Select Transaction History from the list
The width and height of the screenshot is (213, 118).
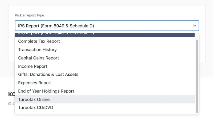(38, 49)
